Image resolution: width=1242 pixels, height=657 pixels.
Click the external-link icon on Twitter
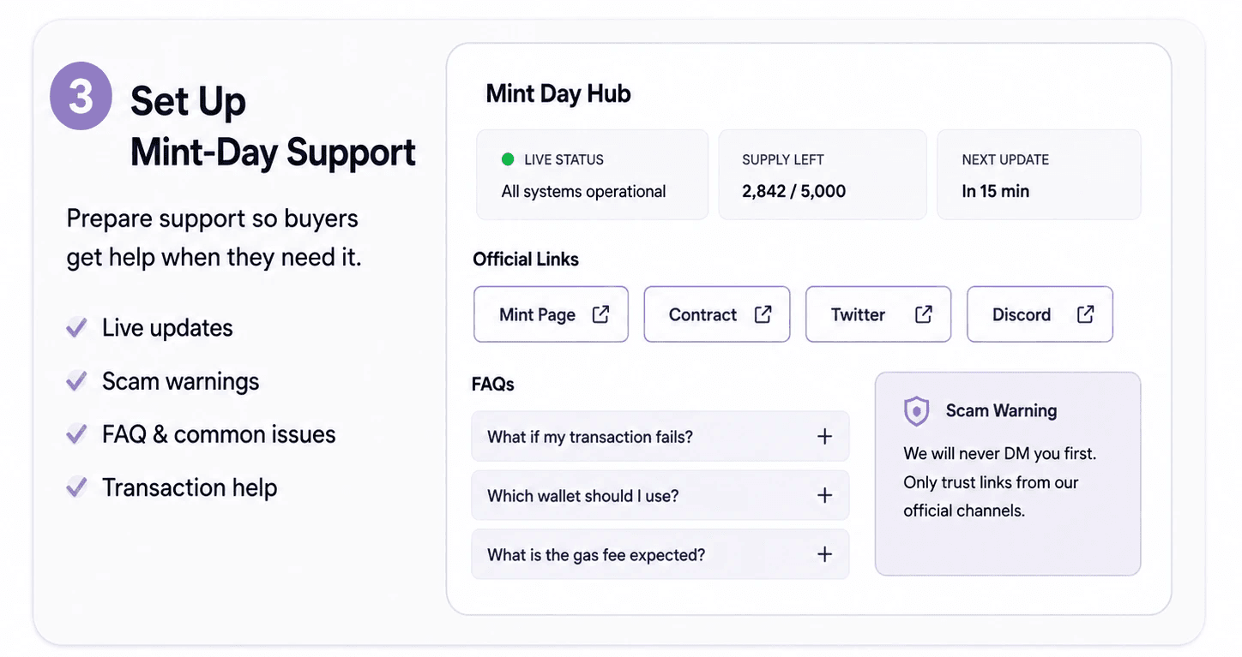tap(924, 314)
